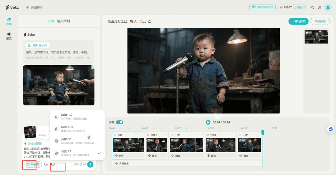This screenshot has width=336, height=175.
Task: Open the 画面 sidebar panel
Action: pos(9,21)
